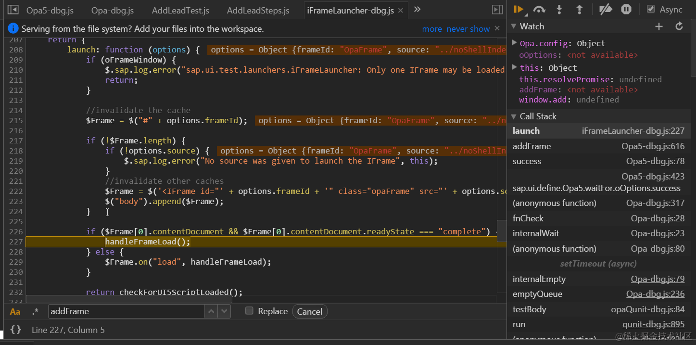Click the horizontal code scrollbar
The width and height of the screenshot is (696, 345).
click(x=129, y=299)
